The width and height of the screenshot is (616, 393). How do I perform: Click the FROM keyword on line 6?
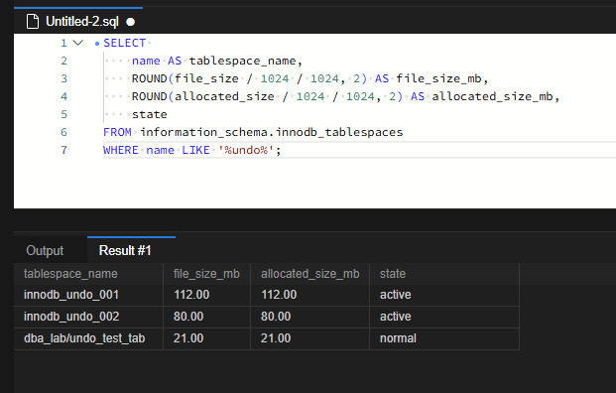pyautogui.click(x=117, y=132)
